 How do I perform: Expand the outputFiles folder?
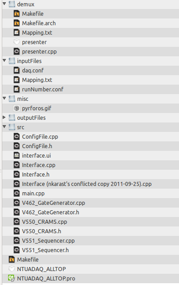coord(4,117)
